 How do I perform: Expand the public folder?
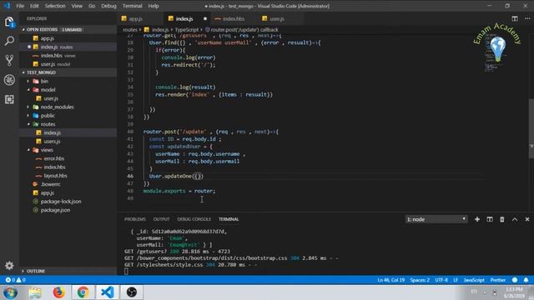pos(68,116)
